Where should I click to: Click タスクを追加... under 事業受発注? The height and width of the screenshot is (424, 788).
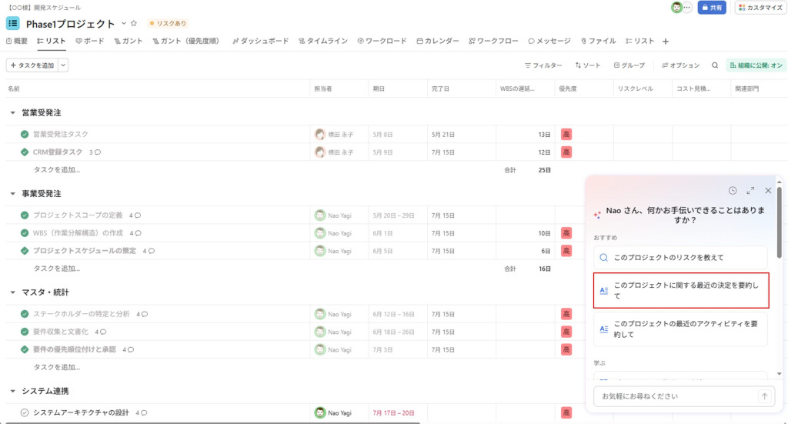point(56,269)
